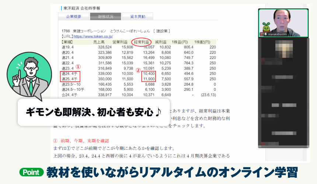Click the sprout mascot logo in the webcam
The height and width of the screenshot is (184, 317).
tap(266, 27)
